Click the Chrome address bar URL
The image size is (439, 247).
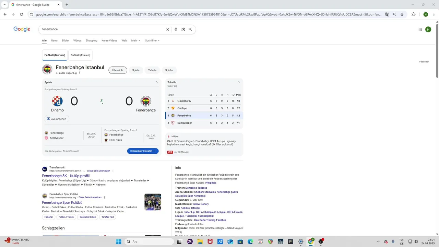[209, 14]
